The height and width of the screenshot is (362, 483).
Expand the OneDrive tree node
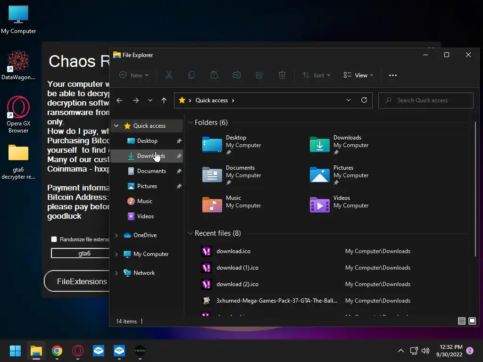117,235
